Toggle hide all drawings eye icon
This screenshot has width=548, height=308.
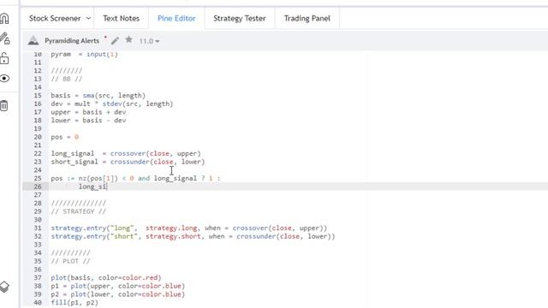click(4, 78)
